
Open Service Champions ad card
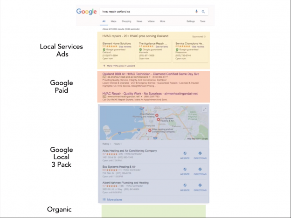pos(190,51)
